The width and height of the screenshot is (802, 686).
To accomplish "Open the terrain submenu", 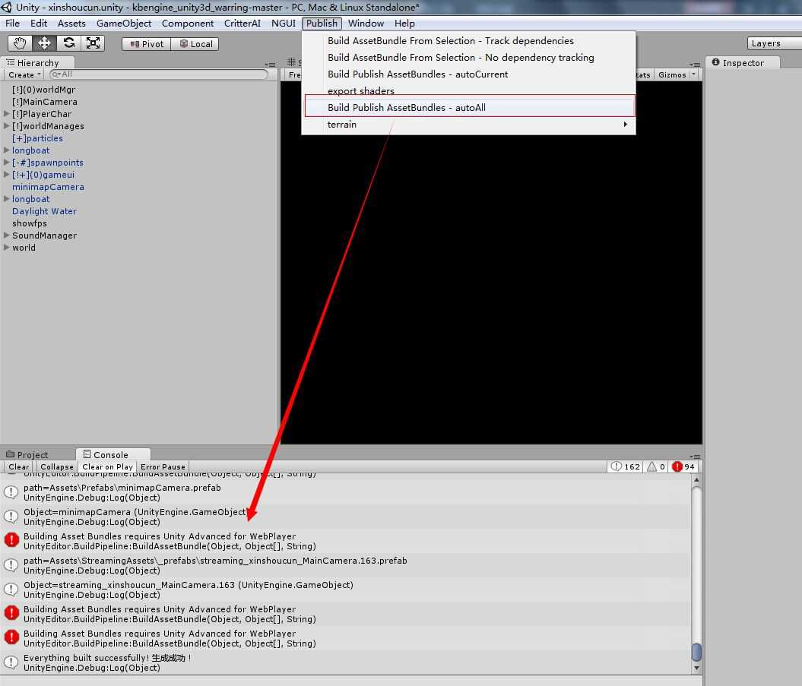I will (468, 125).
